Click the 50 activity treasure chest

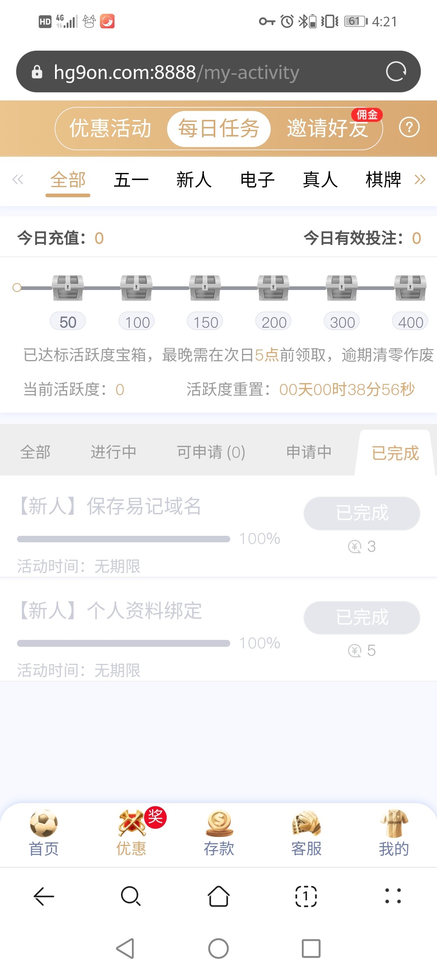coord(68,288)
